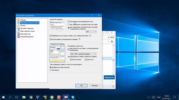Open the Поиск settings category

coord(23,26)
